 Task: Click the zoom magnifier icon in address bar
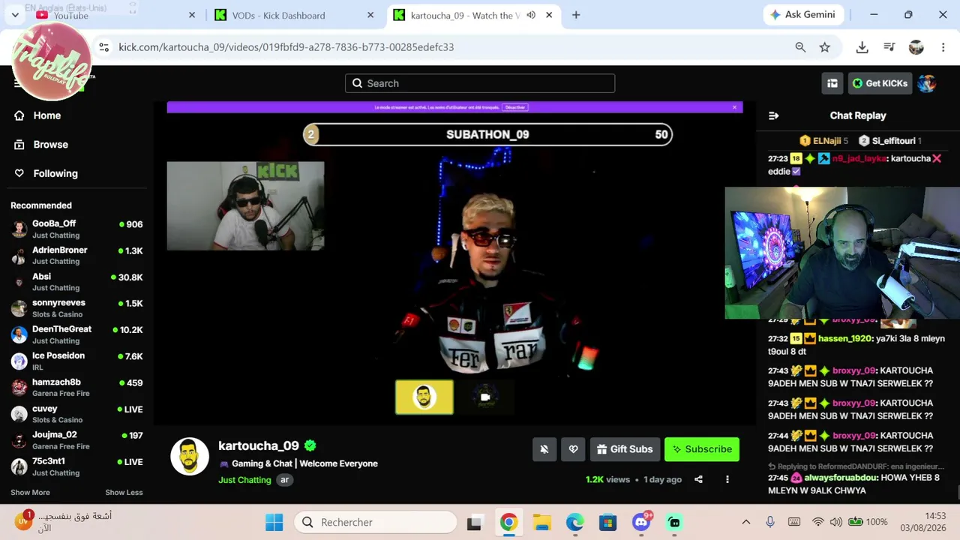click(x=800, y=47)
